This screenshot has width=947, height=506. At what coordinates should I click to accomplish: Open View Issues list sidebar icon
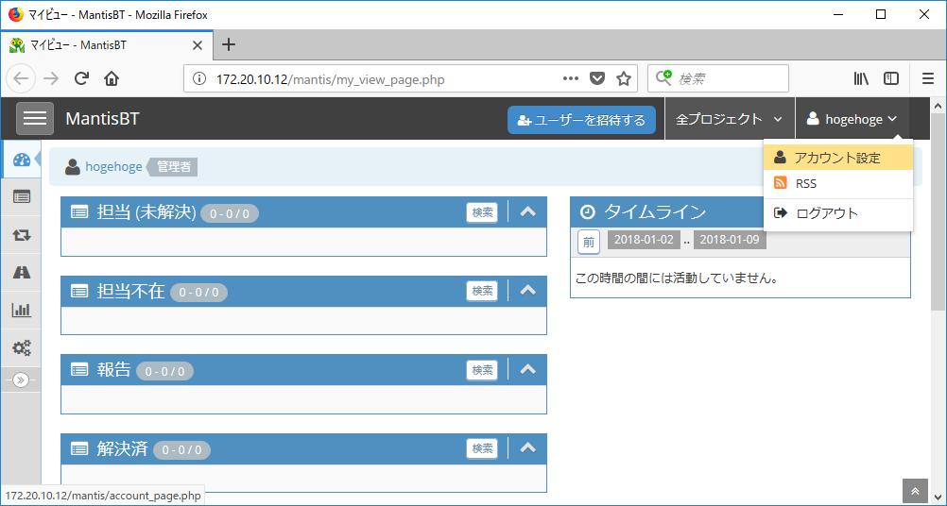click(21, 197)
